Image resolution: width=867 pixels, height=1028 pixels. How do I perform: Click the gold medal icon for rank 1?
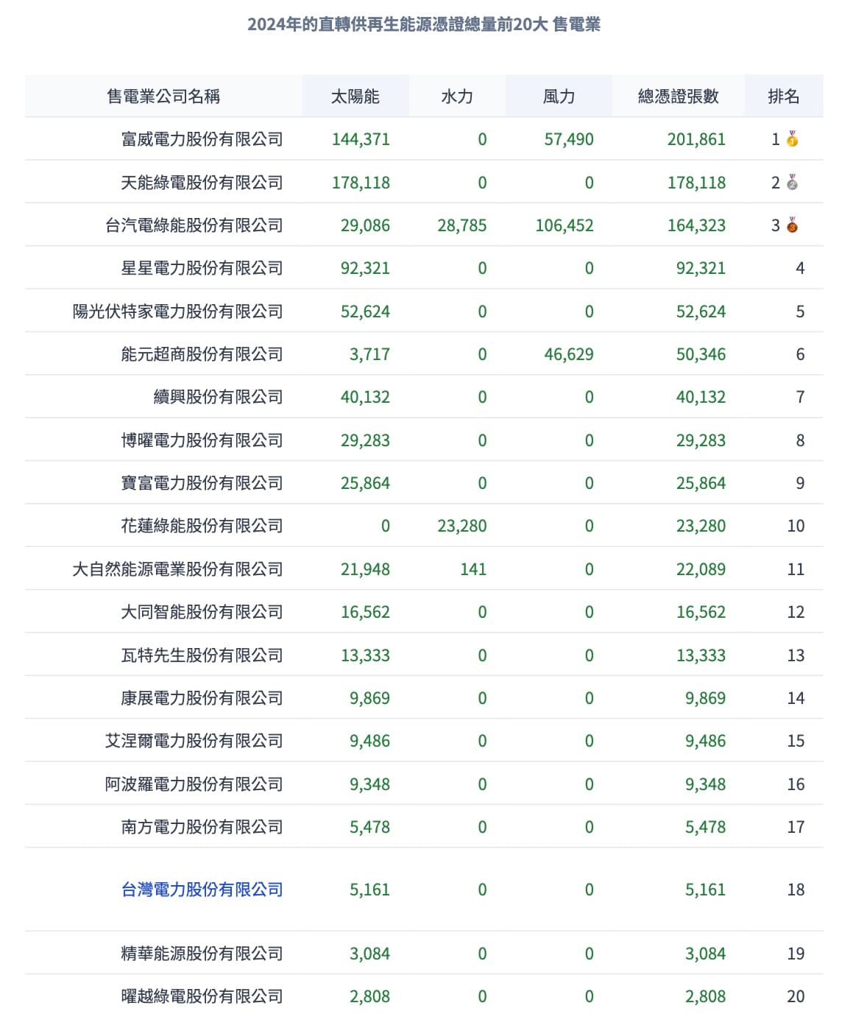click(x=792, y=139)
